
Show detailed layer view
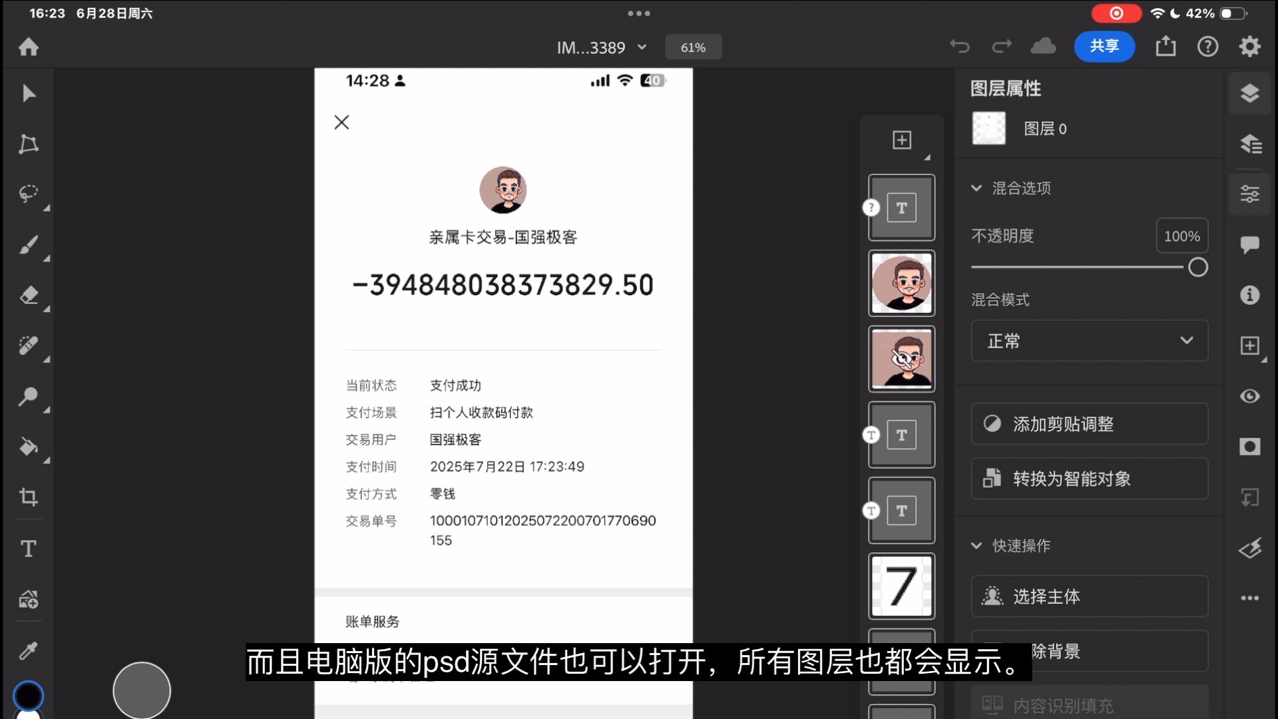coord(1250,144)
